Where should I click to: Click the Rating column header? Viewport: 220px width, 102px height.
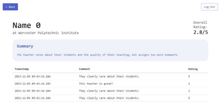coord(193,69)
